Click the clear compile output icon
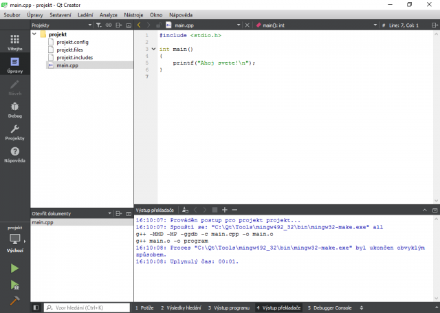440x313 pixels. [x=185, y=210]
